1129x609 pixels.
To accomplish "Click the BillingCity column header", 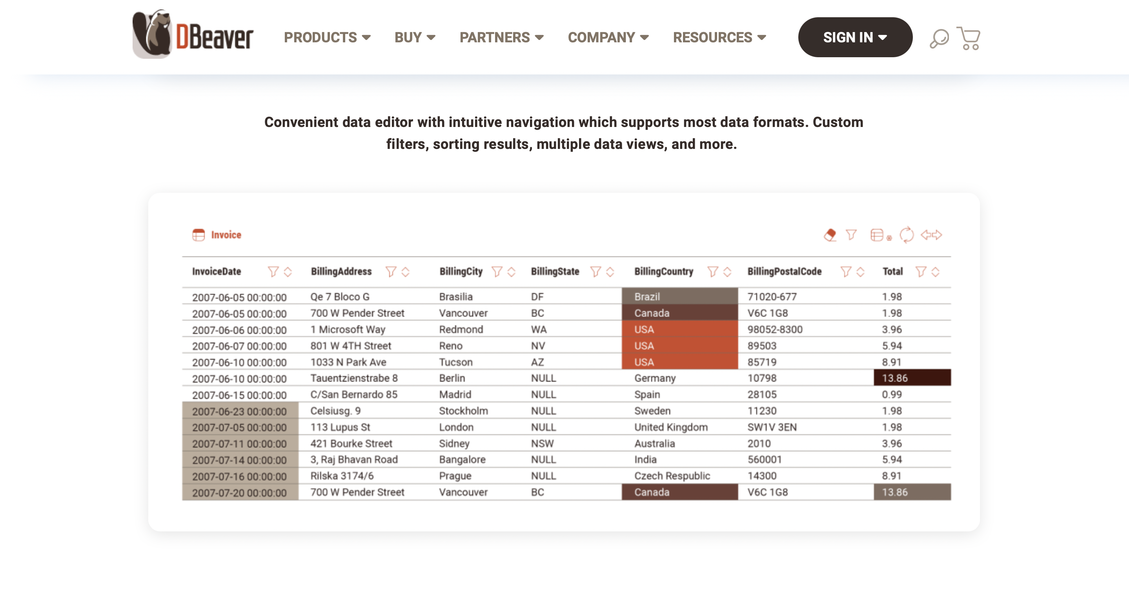I will [x=461, y=272].
